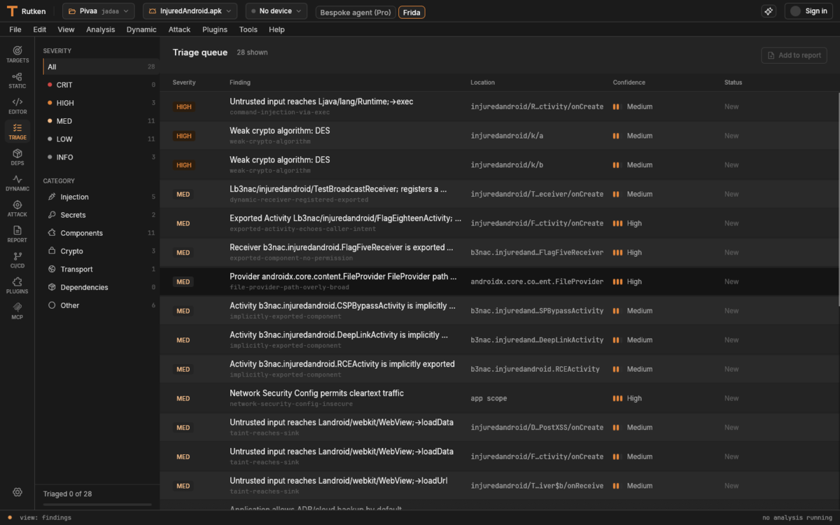This screenshot has width=840, height=525.
Task: Select the Runtime exec command injection finding
Action: (x=498, y=106)
